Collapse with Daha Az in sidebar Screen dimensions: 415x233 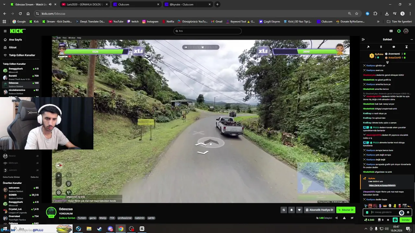pyautogui.click(x=34, y=177)
